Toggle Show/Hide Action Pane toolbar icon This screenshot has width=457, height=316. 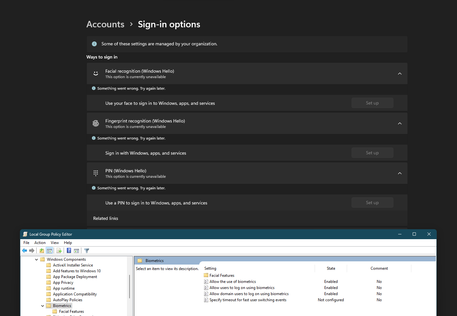tap(76, 251)
